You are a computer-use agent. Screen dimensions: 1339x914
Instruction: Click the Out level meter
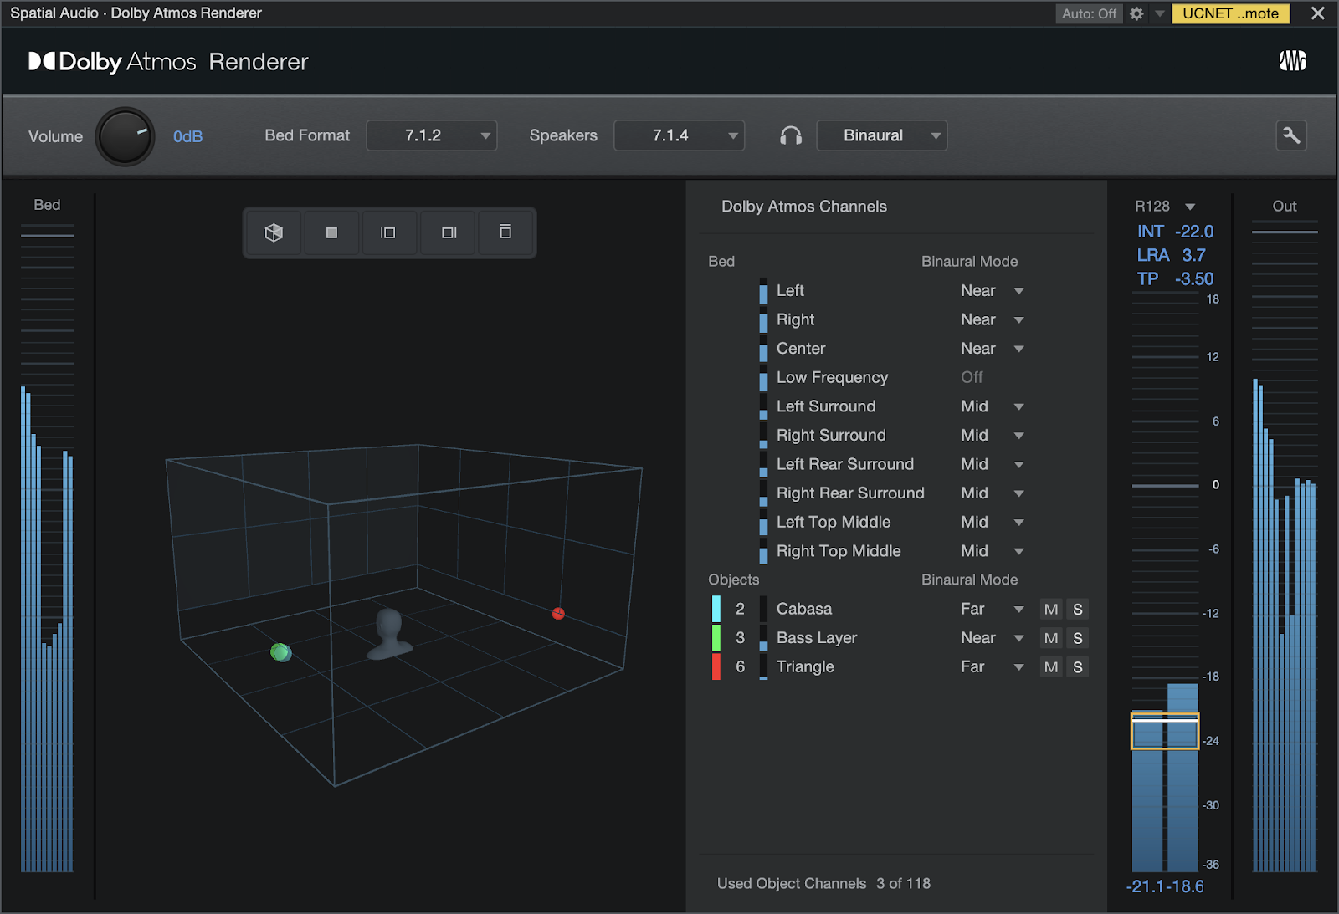(1285, 548)
